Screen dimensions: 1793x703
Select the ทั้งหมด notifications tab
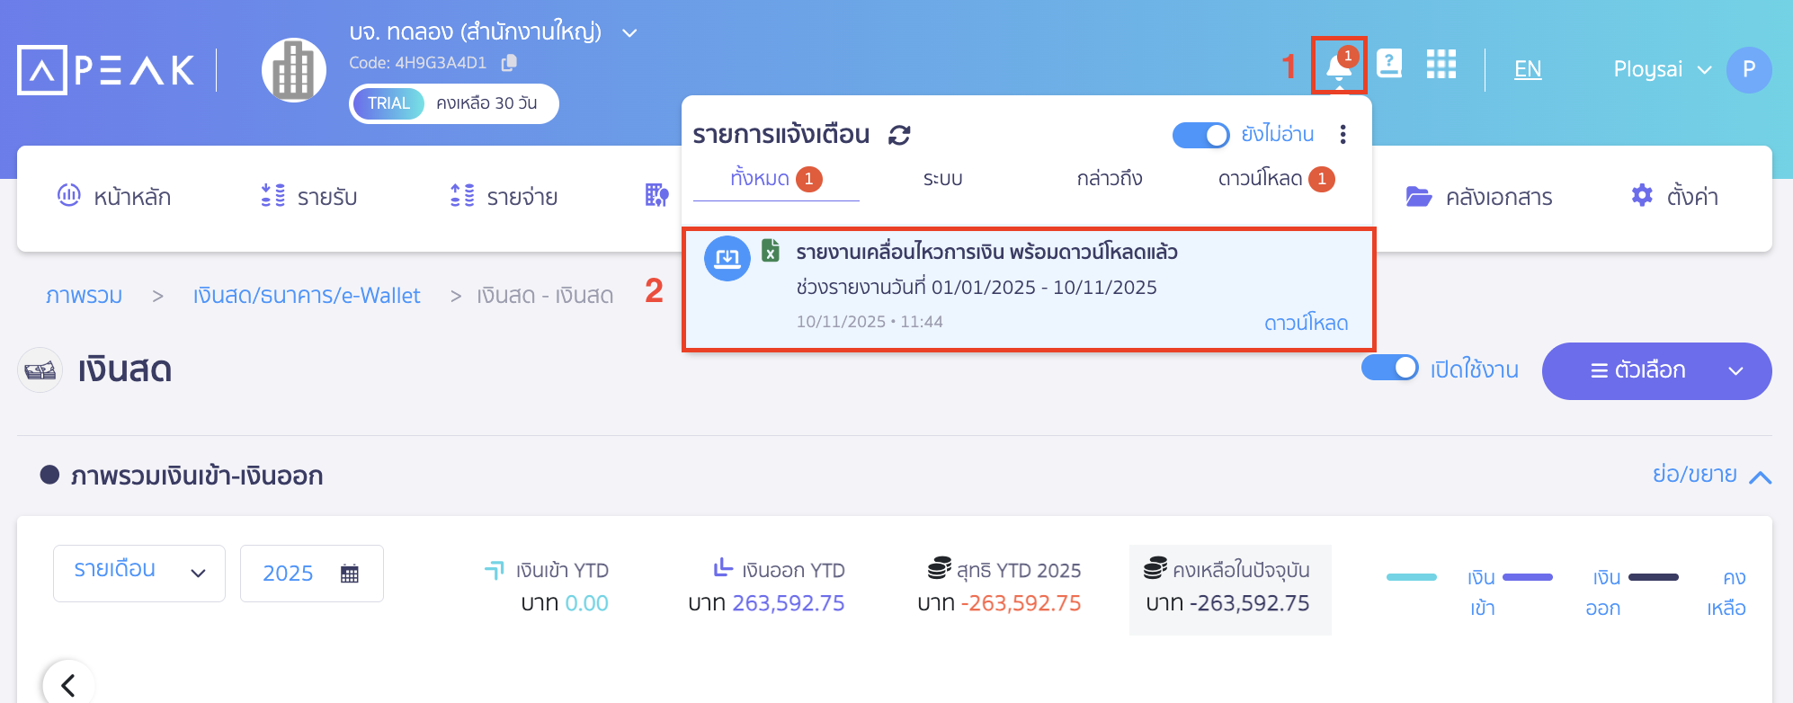[x=776, y=179]
